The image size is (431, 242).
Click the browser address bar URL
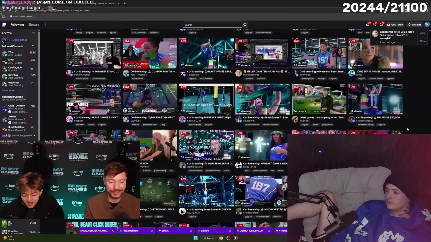(x=58, y=11)
